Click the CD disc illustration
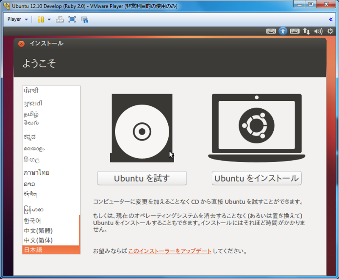The height and width of the screenshot is (279, 339). tap(142, 128)
